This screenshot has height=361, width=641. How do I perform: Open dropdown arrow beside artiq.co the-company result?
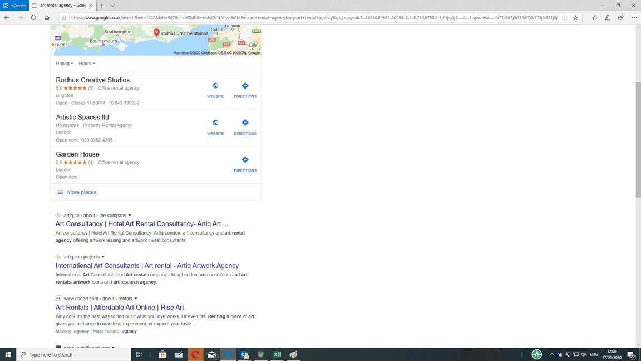130,216
